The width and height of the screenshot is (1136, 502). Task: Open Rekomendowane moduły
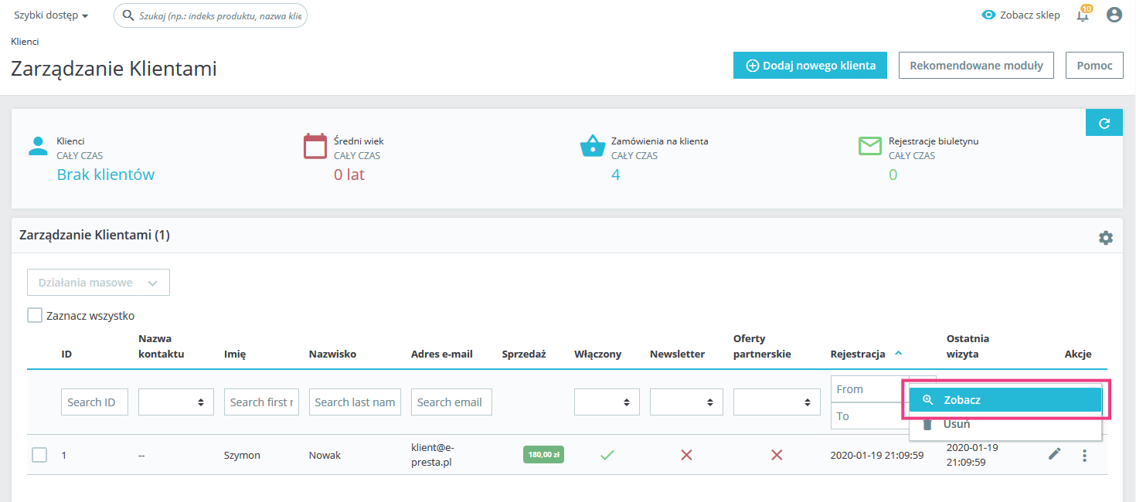[x=976, y=66]
